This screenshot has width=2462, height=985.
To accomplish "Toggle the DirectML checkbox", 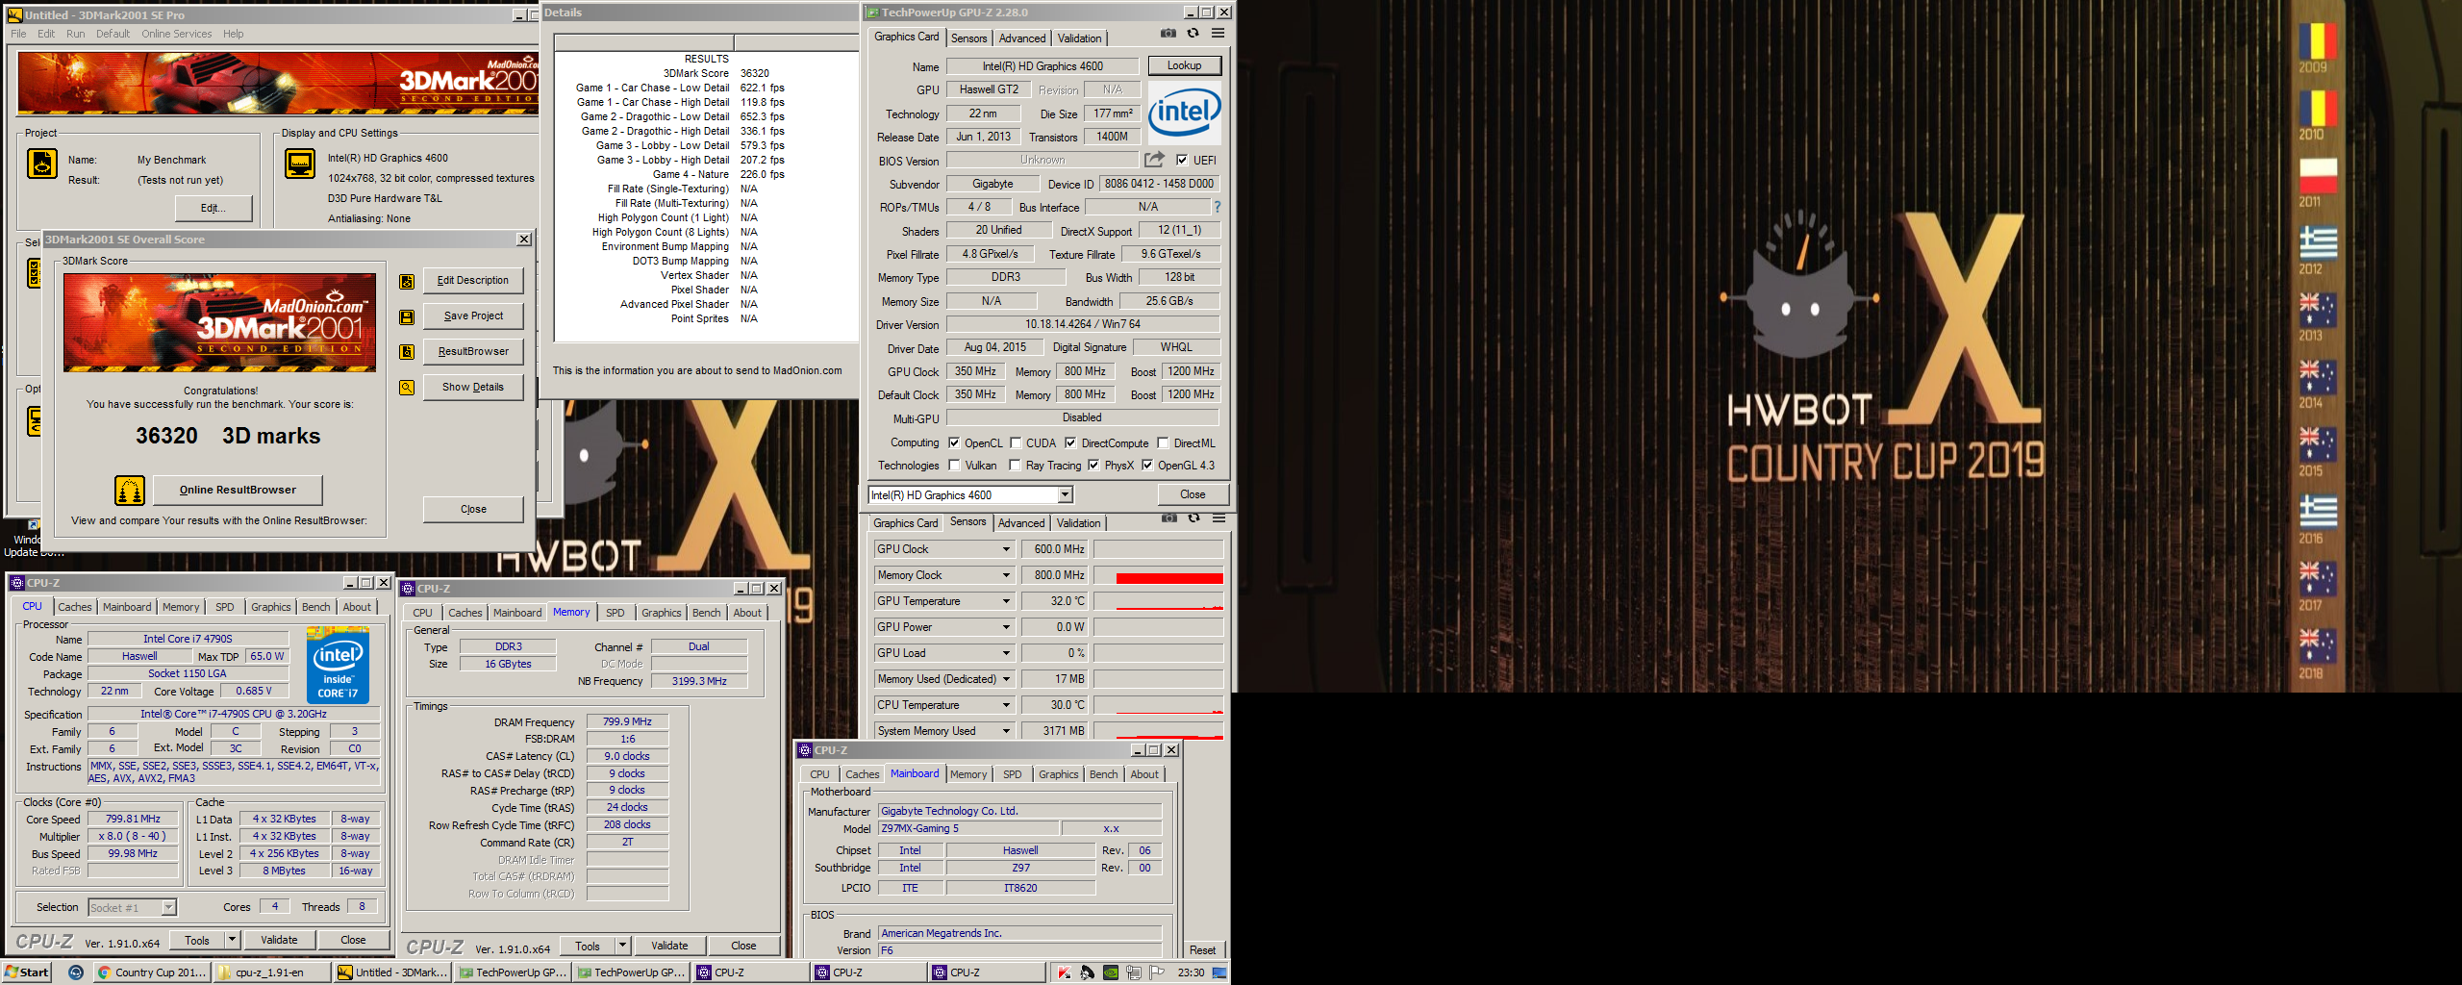I will pyautogui.click(x=1163, y=443).
